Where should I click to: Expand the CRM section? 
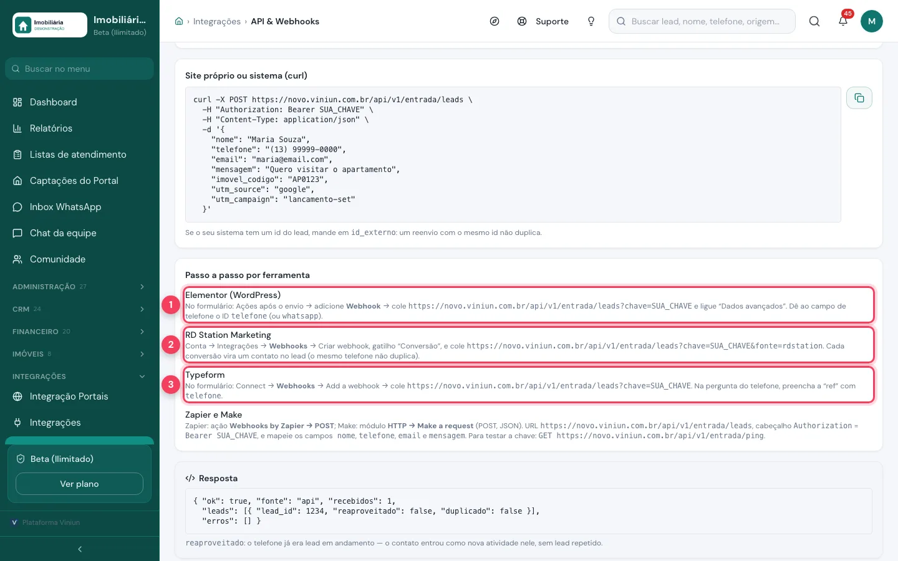tap(80, 309)
